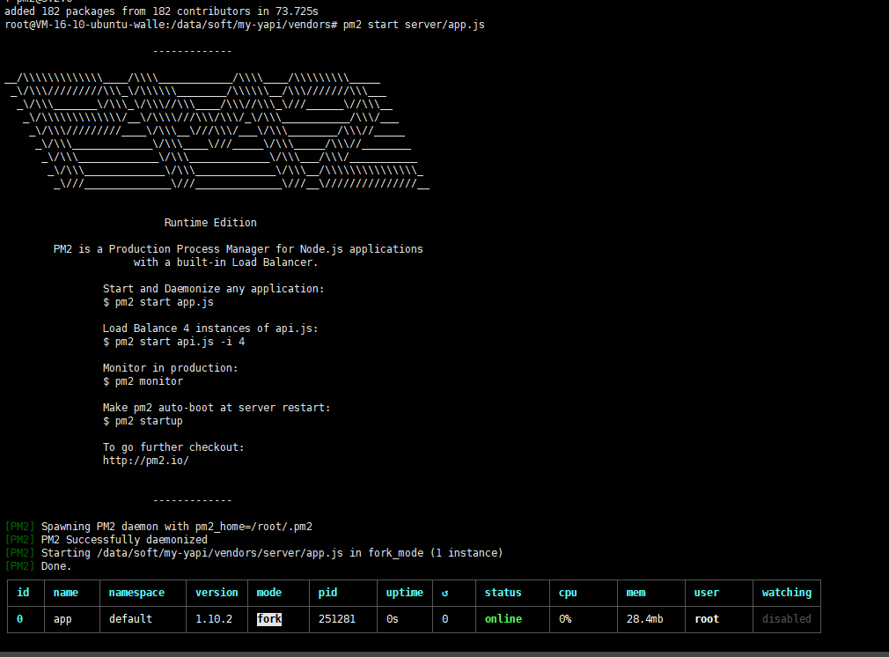Click the 'Runtime Edition' heading text
This screenshot has height=657, width=889.
(210, 223)
